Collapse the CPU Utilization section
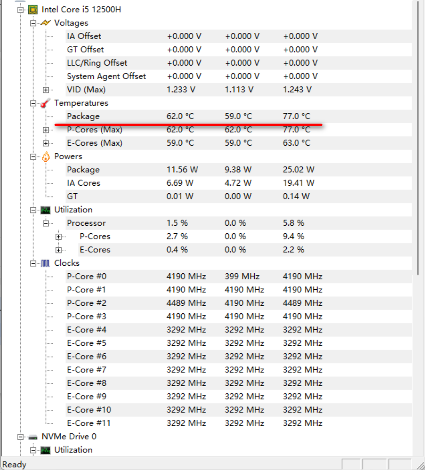 [33, 210]
